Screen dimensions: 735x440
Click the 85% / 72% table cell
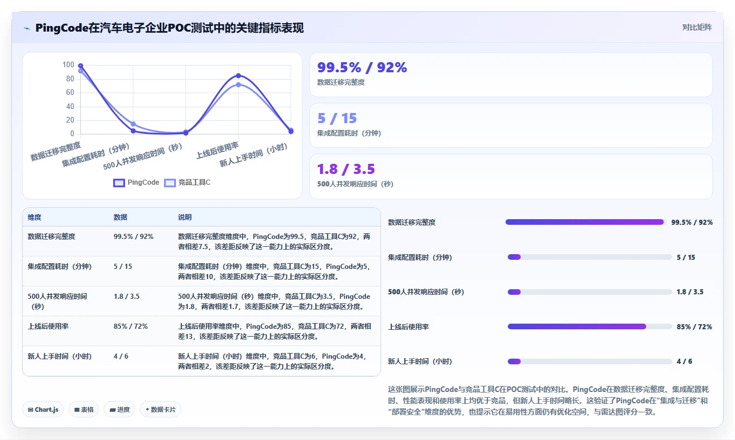pos(131,326)
